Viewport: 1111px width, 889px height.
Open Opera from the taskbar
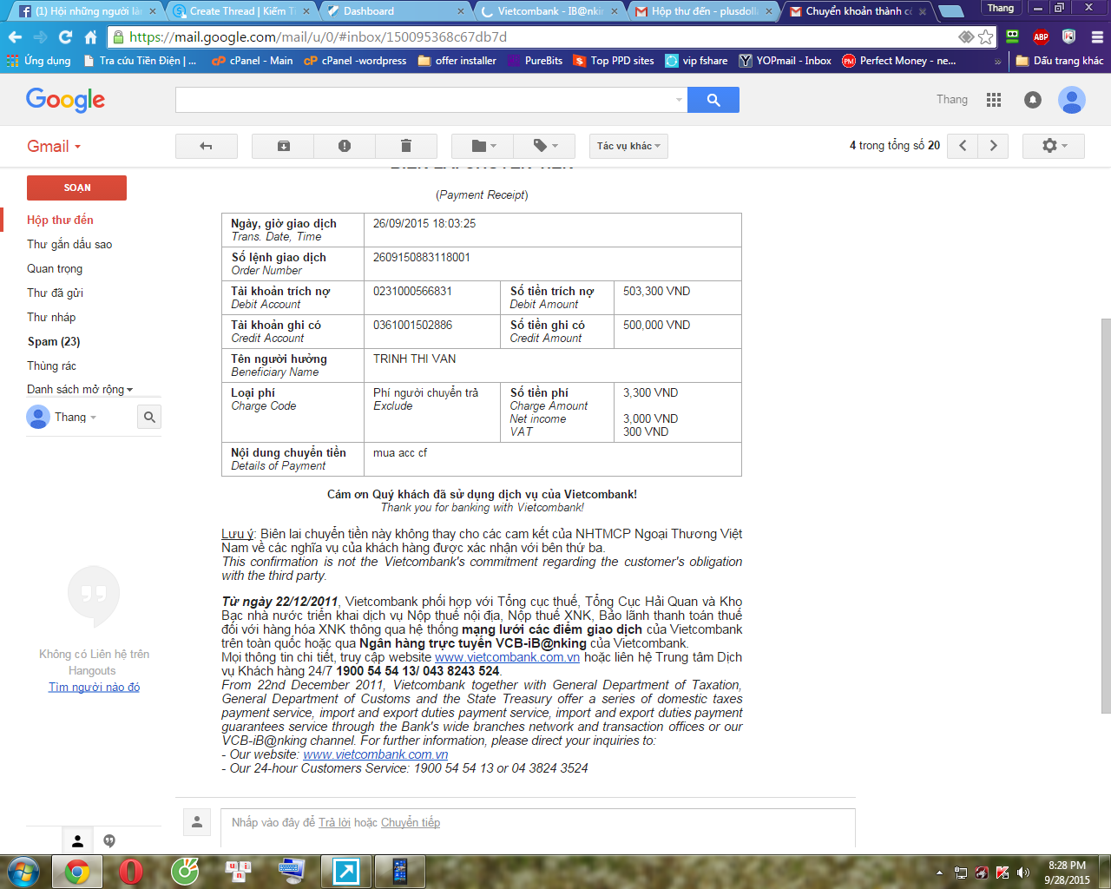click(131, 871)
